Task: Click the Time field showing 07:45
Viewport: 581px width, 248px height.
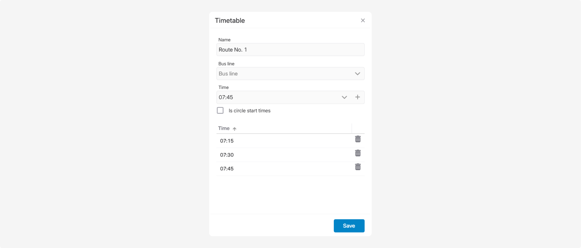Action: coord(278,97)
